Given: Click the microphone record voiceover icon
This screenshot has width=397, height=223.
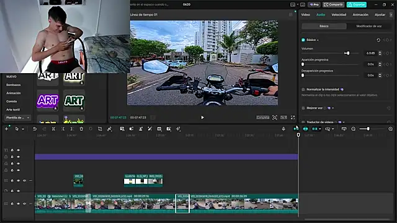Looking at the screenshot, I should tap(283, 129).
